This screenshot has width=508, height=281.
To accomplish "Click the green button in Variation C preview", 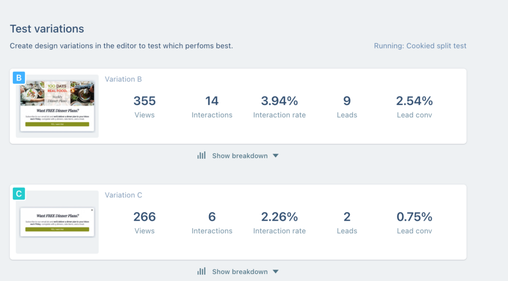I will tap(57, 230).
